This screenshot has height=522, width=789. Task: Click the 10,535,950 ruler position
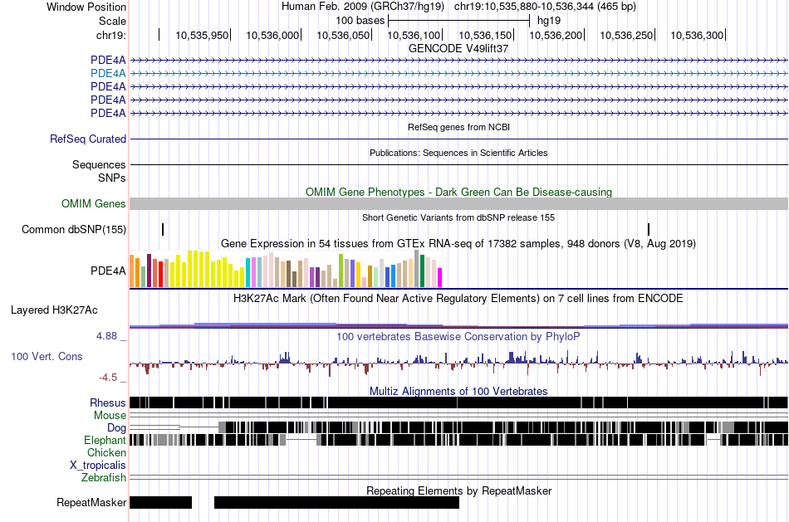[202, 35]
